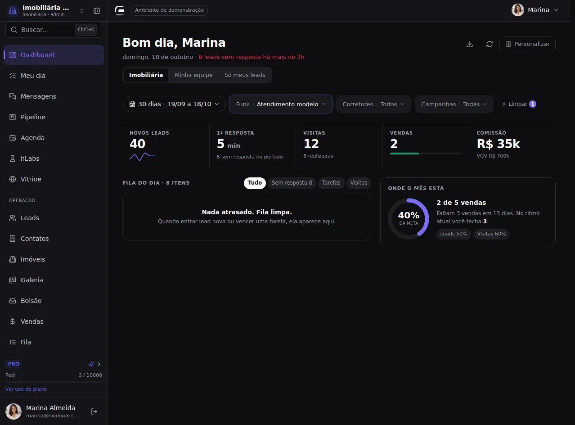
Task: Filter queue by Sem resposta 8
Action: tap(292, 183)
